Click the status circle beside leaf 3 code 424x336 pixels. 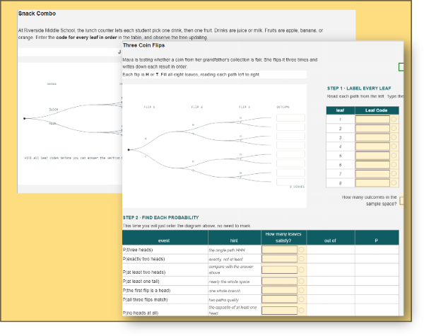tap(394, 137)
